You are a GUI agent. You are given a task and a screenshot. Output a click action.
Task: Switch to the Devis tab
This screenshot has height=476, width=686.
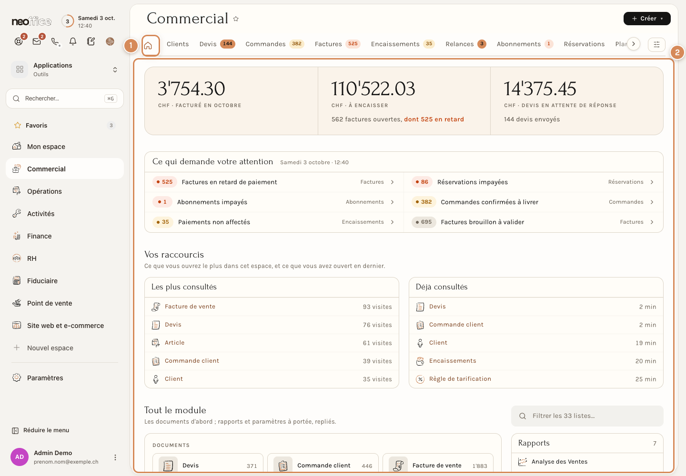tap(217, 44)
